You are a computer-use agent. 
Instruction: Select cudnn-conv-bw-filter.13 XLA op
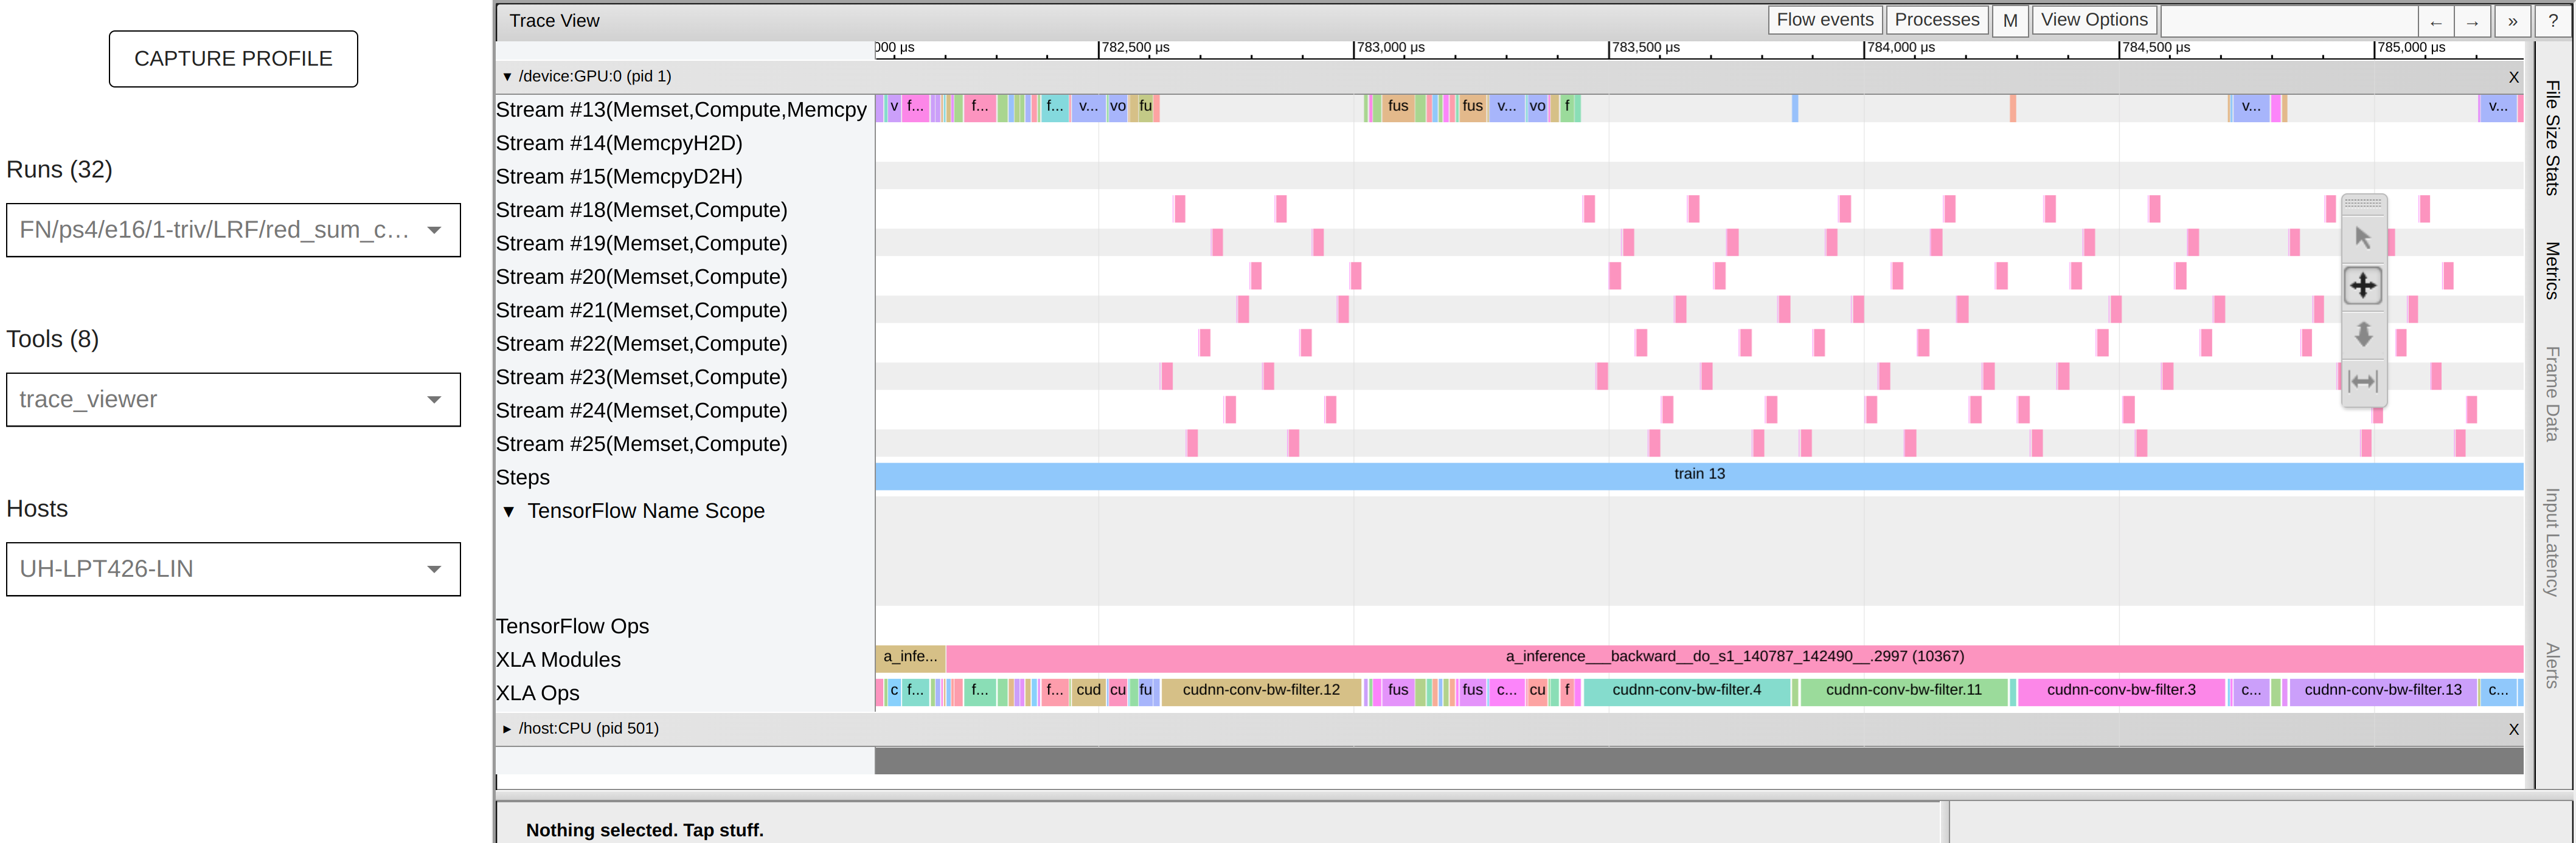tap(2383, 691)
